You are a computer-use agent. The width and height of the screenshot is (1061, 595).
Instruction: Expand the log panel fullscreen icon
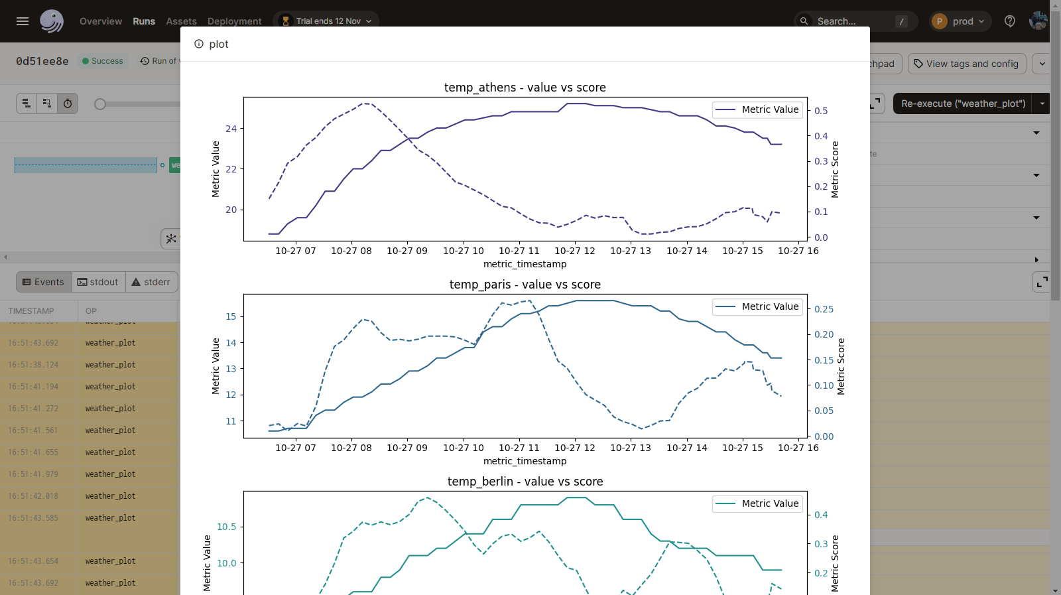(1042, 282)
